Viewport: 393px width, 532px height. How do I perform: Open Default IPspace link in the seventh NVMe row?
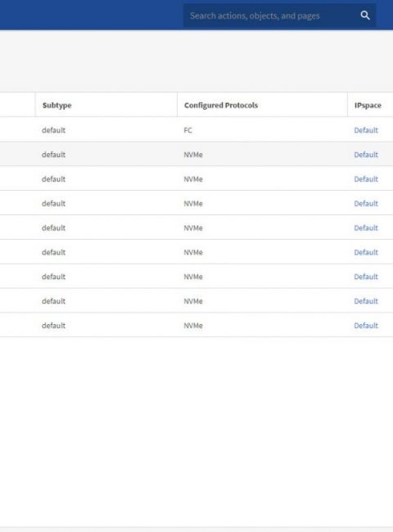[x=366, y=301]
